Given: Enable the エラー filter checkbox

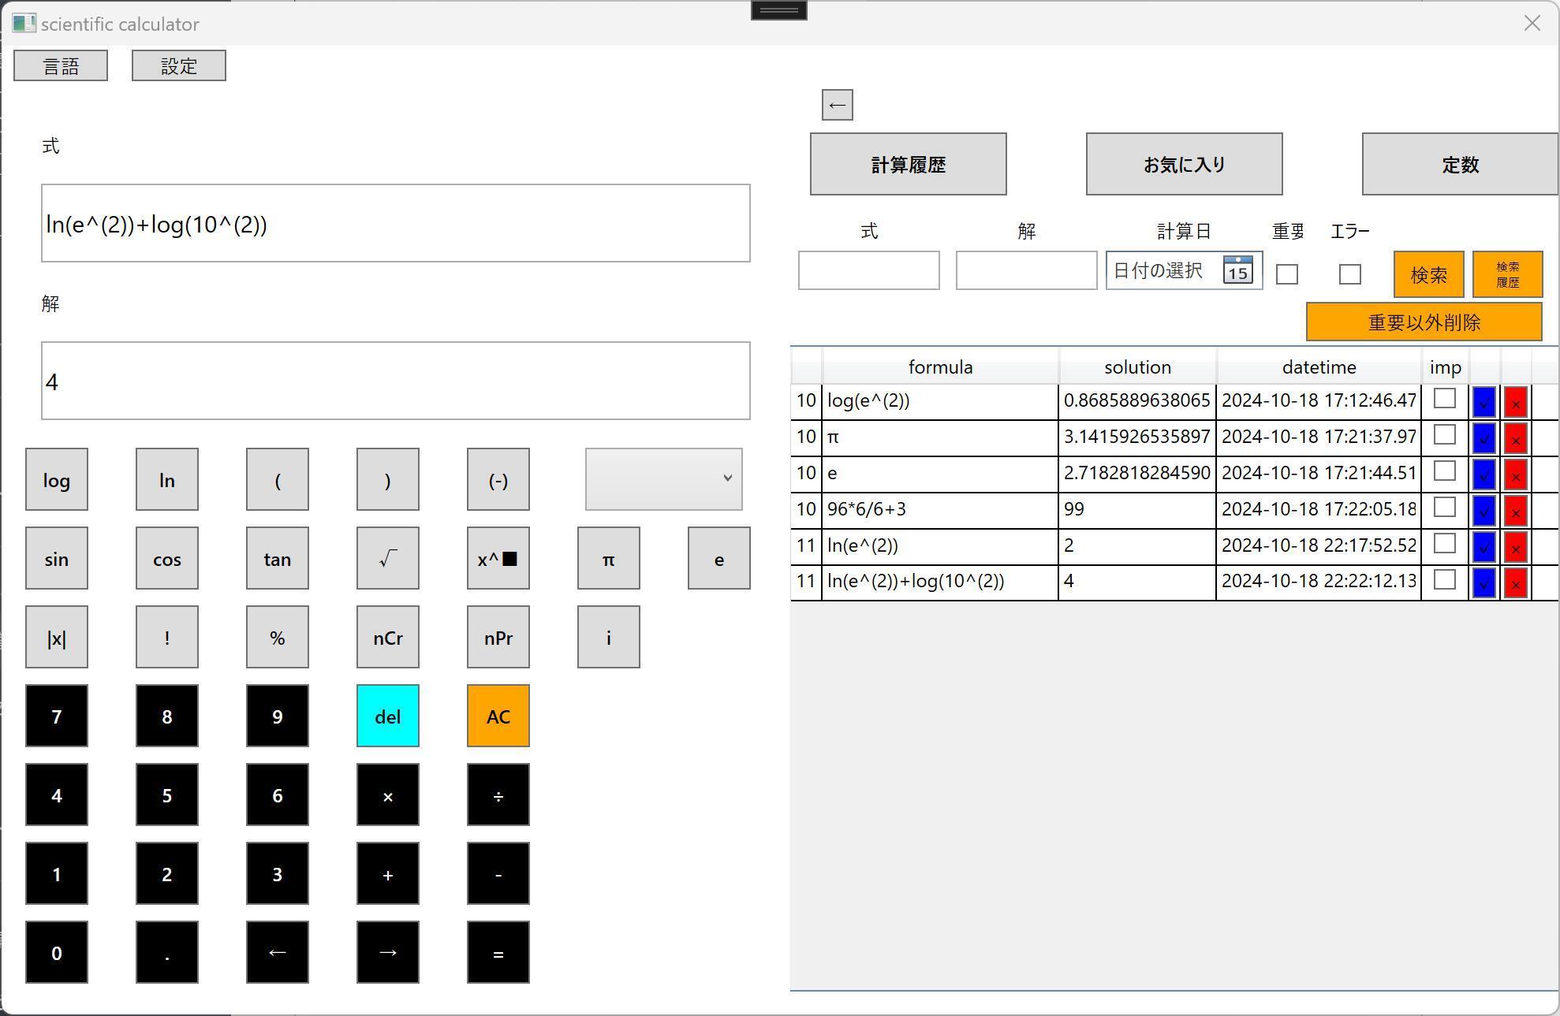Looking at the screenshot, I should 1349,274.
